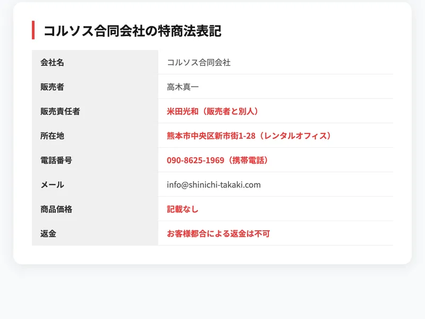Click the value コルソス合同会社 in the table
The image size is (425, 319).
click(x=199, y=62)
